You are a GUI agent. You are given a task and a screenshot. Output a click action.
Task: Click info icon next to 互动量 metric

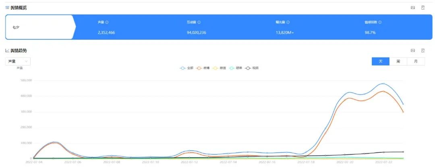[199, 23]
